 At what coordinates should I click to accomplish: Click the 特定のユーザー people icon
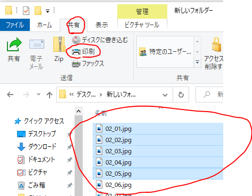pos(143,52)
